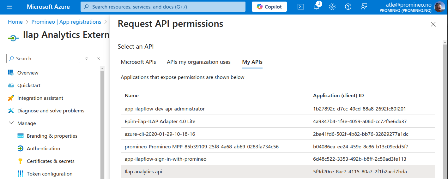Collapse the Manage section

click(x=11, y=123)
